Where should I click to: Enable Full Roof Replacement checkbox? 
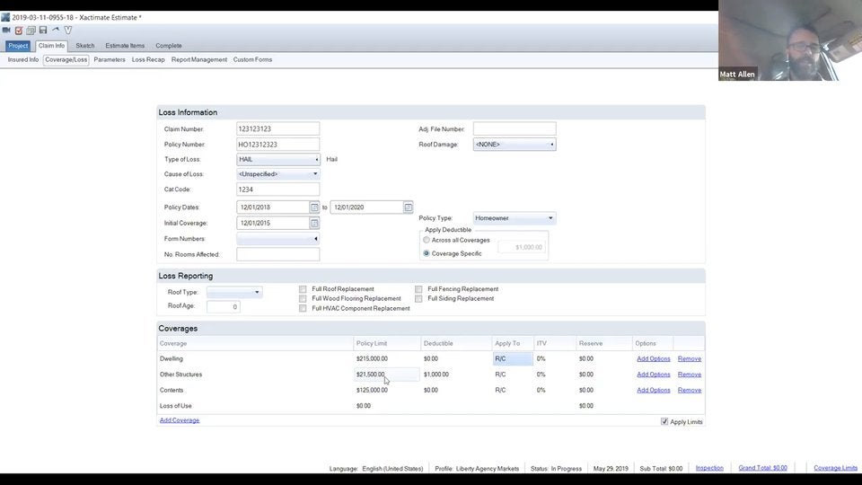pyautogui.click(x=303, y=289)
